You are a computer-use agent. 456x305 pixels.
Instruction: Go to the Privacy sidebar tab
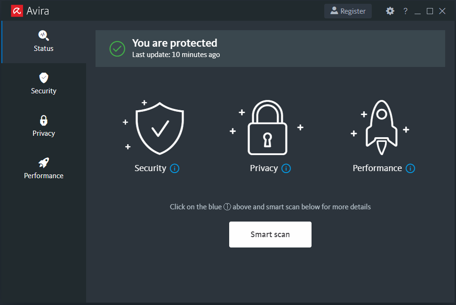point(44,126)
